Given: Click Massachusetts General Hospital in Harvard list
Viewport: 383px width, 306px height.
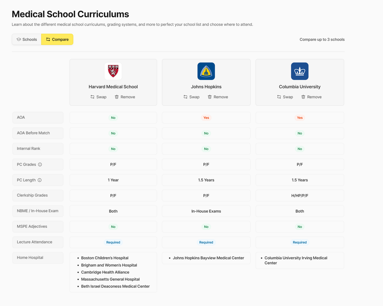Looking at the screenshot, I should [110, 279].
